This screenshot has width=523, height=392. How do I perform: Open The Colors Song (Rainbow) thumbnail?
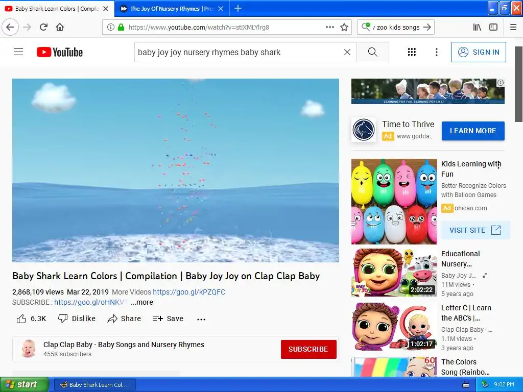[x=394, y=366]
